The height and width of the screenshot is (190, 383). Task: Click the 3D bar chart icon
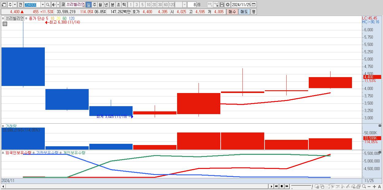(353, 186)
